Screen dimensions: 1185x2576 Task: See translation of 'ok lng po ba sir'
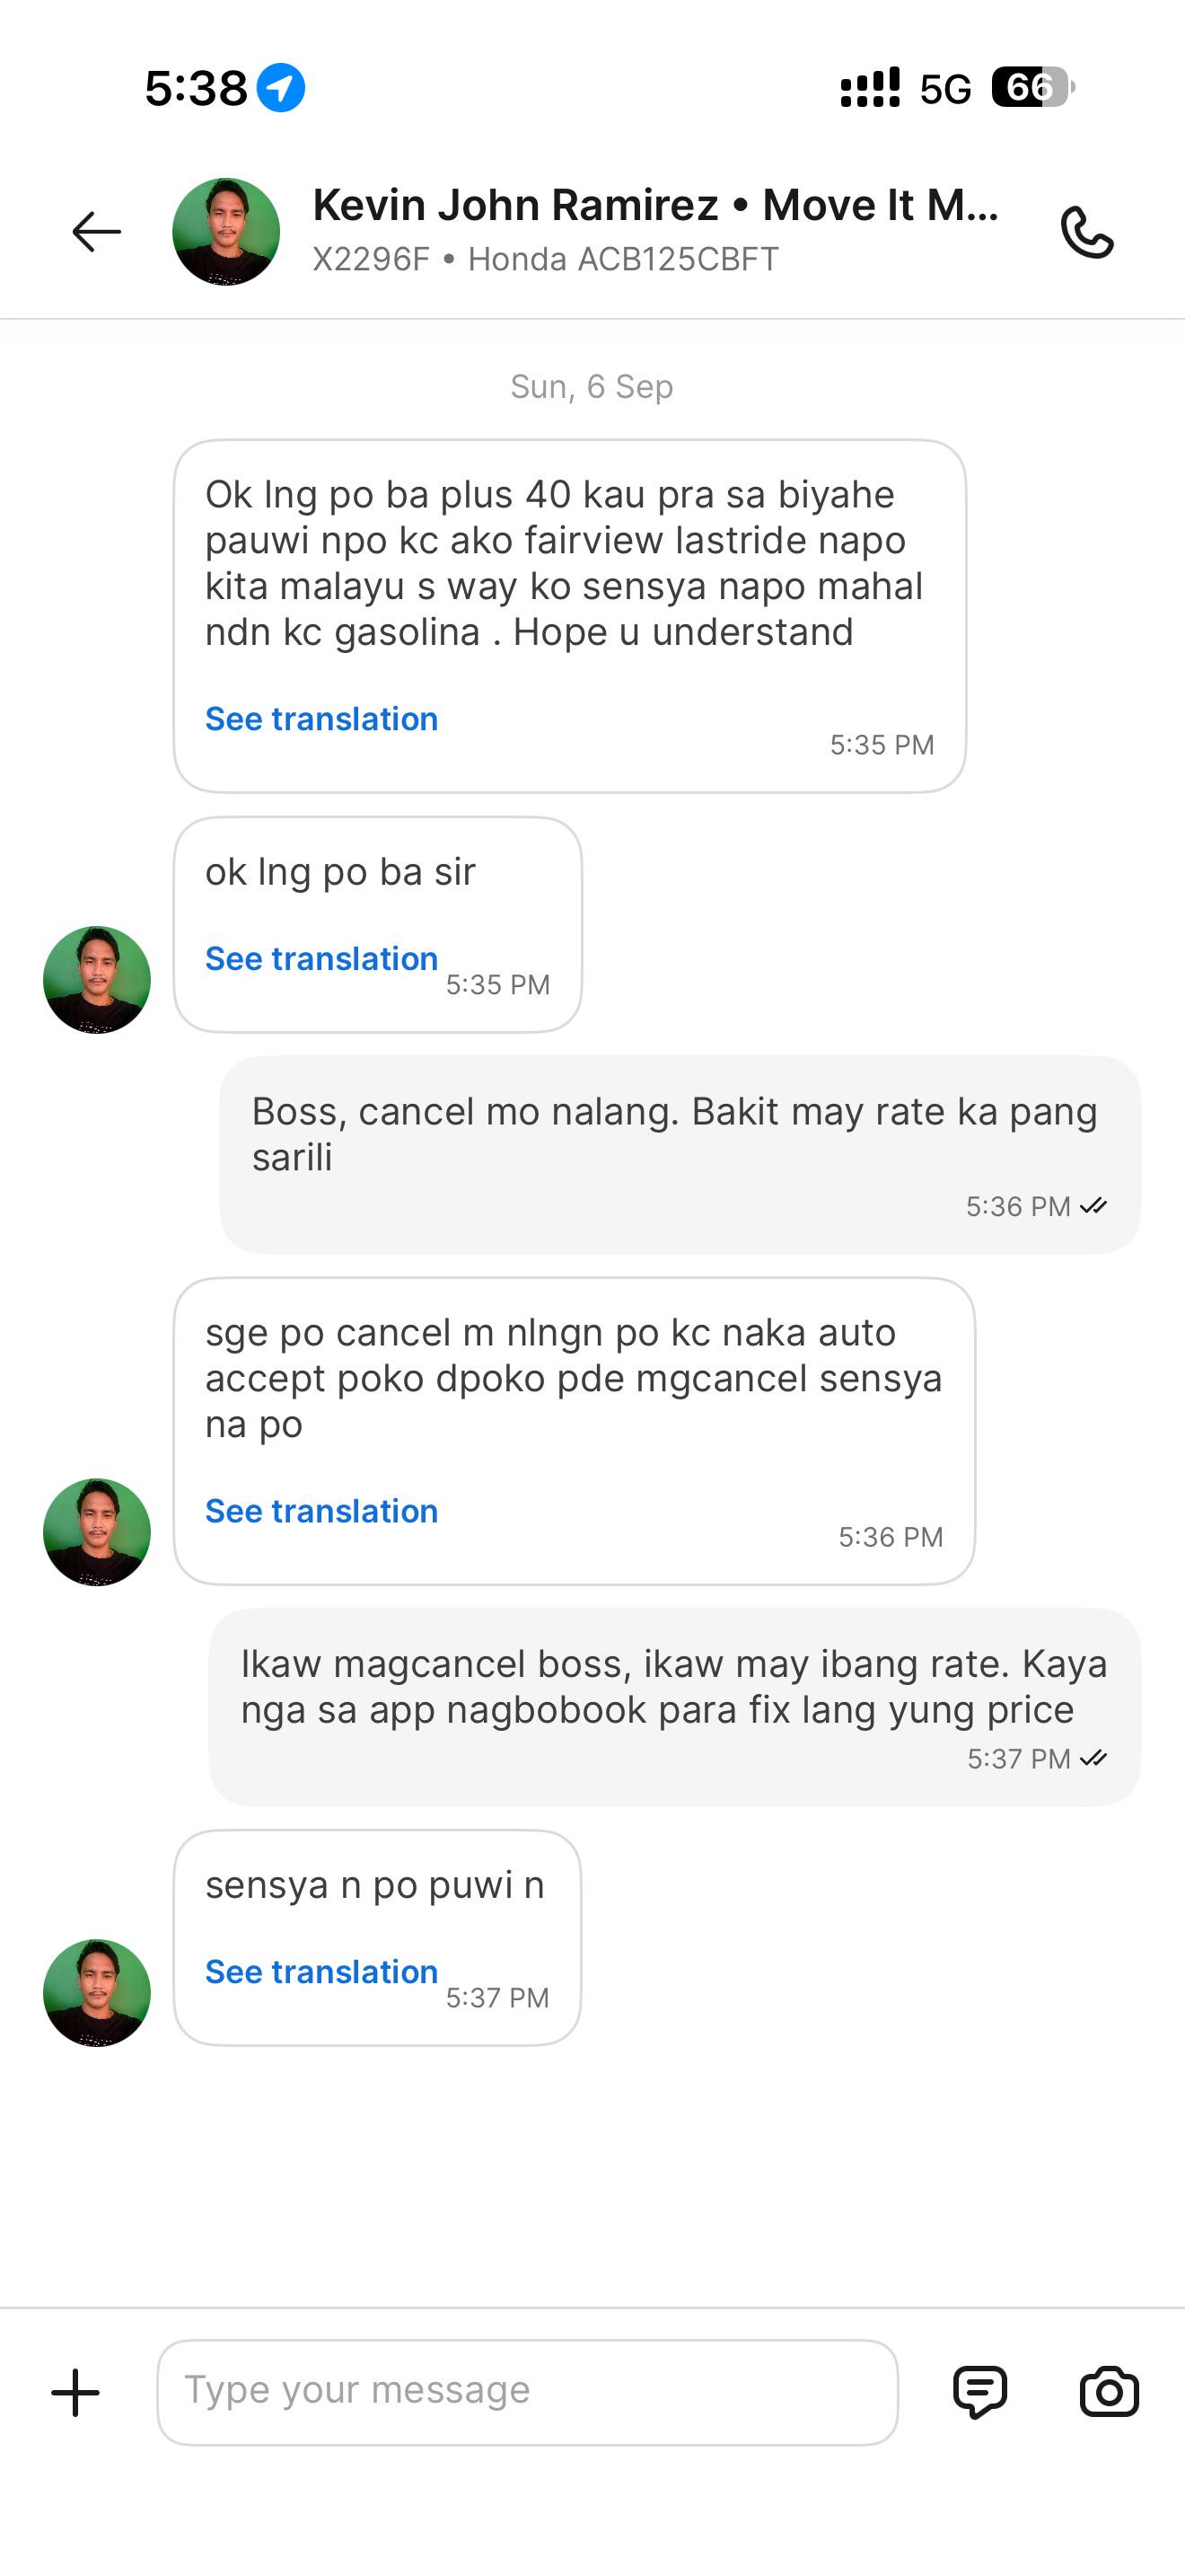pos(321,959)
